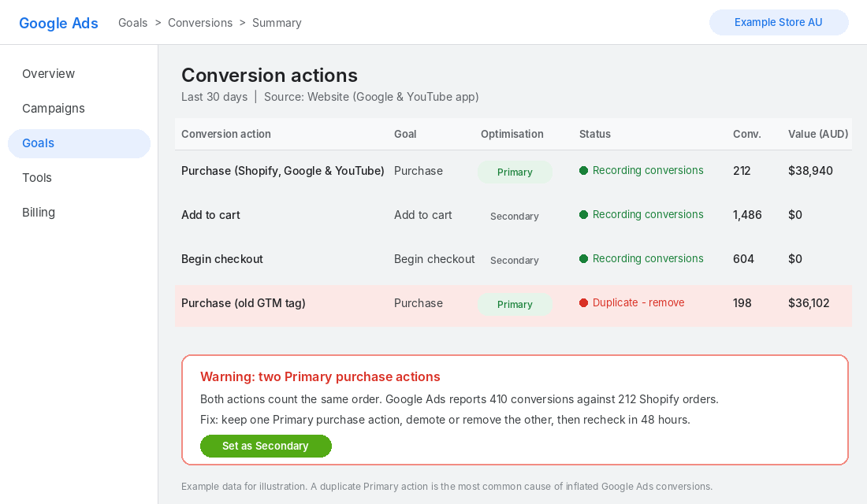Viewport: 867px width, 504px height.
Task: Open the Begin checkout conversion action
Action: pos(222,259)
